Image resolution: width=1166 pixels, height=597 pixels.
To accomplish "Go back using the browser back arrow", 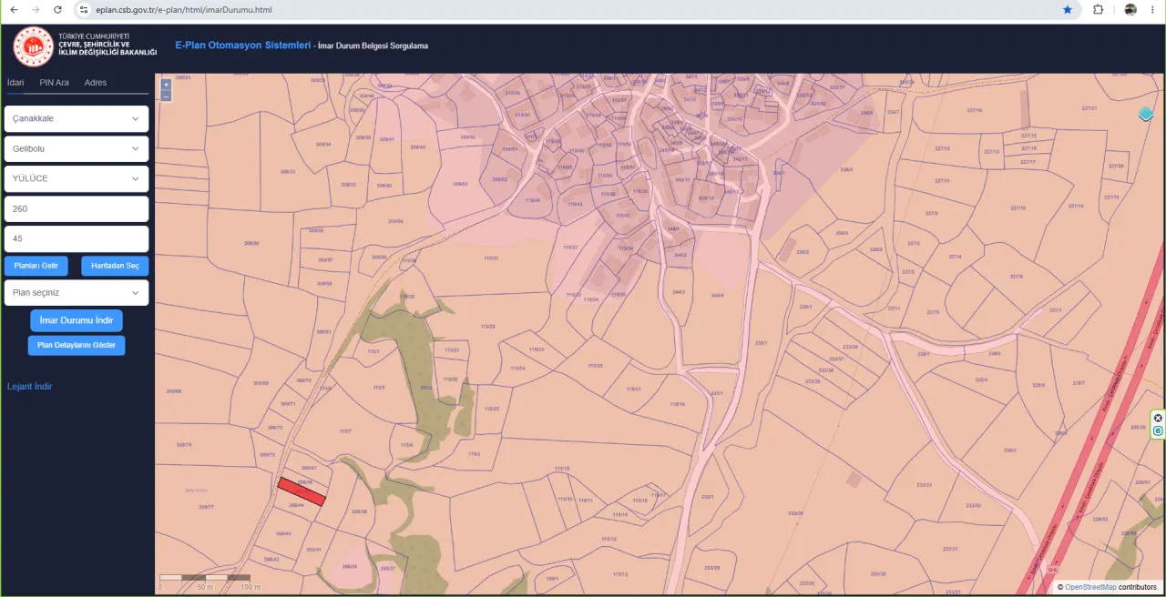I will [x=14, y=9].
